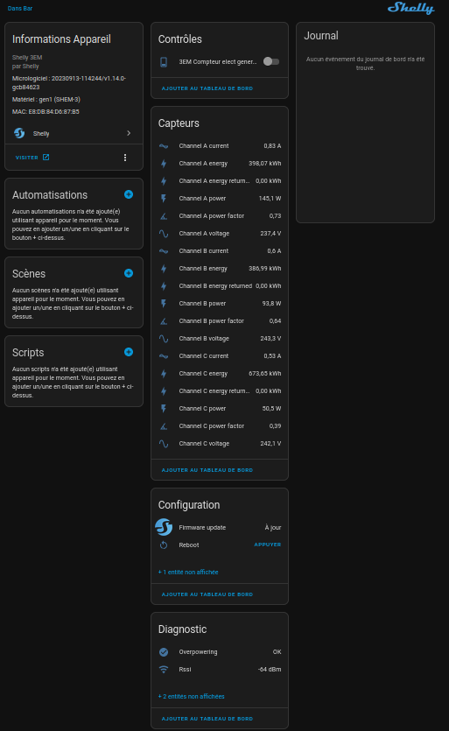Open the Dans Bar area link
Image resolution: width=449 pixels, height=731 pixels.
tap(20, 9)
